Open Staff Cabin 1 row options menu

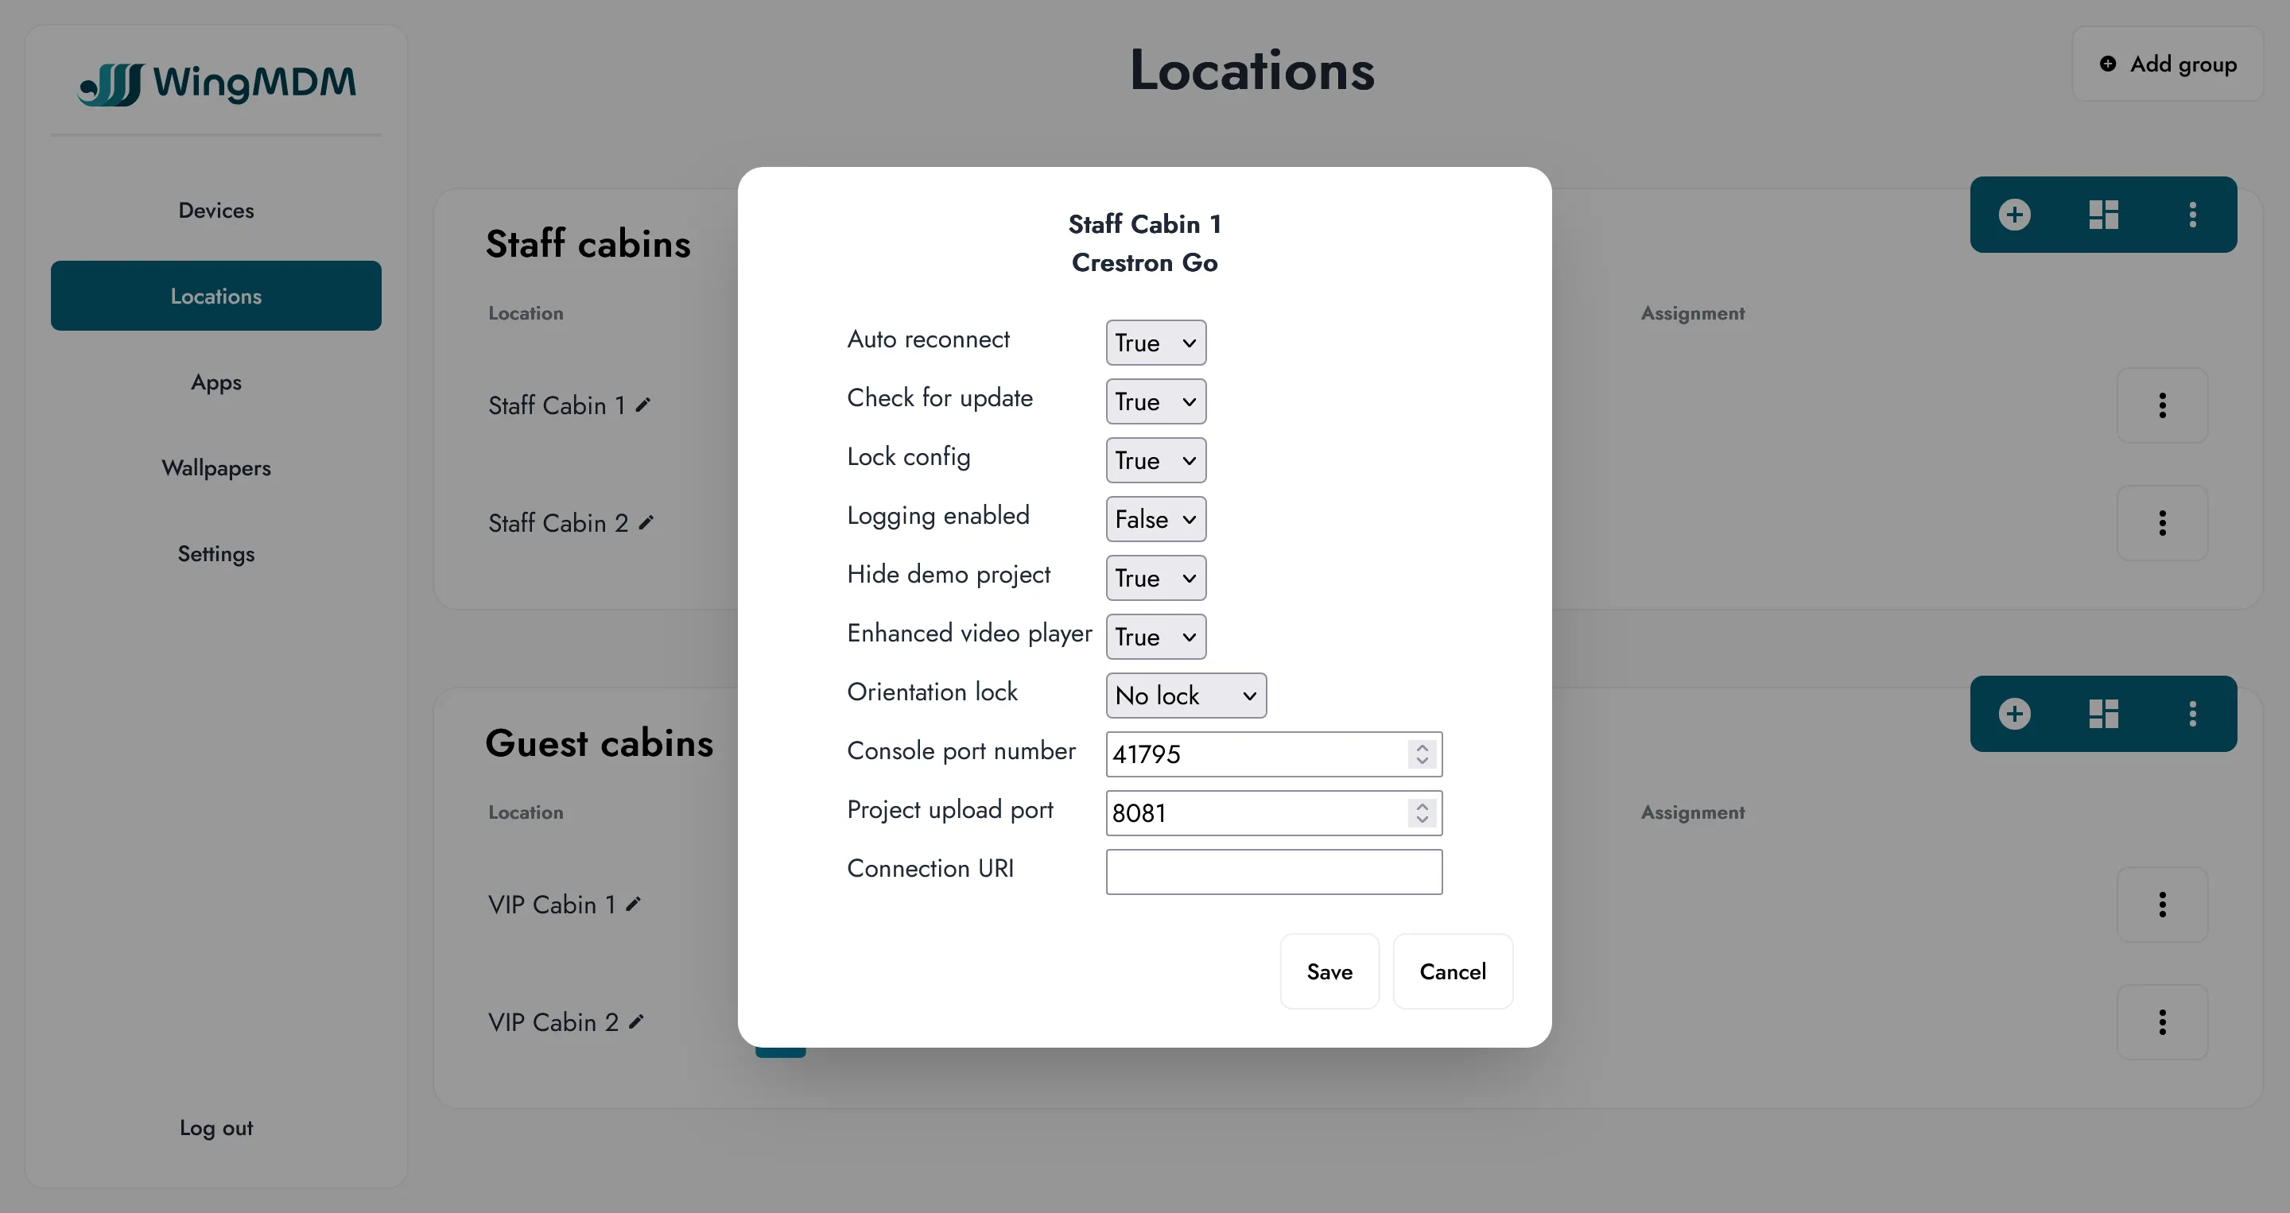2162,405
